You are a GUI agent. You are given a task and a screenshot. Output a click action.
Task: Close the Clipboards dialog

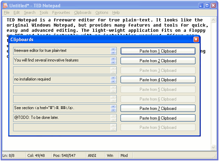[196, 39]
